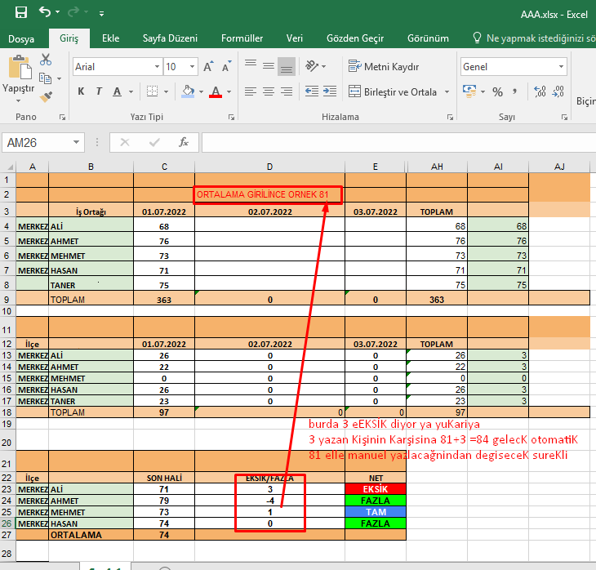Click Birleştir ve Ortala button
The image size is (596, 570).
click(393, 92)
